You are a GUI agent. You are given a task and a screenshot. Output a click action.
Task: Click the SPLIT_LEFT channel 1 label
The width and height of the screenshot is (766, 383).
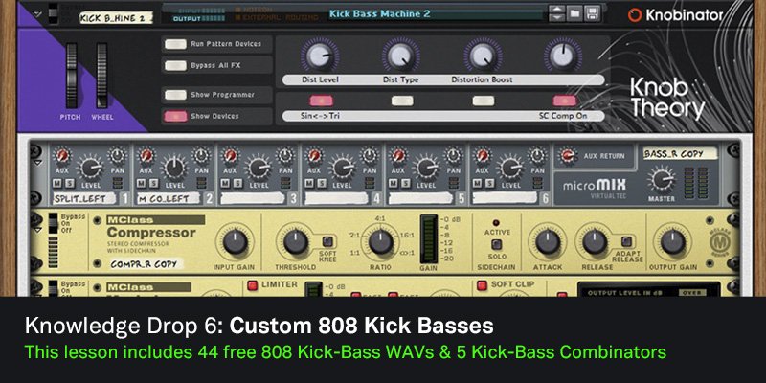[x=84, y=198]
